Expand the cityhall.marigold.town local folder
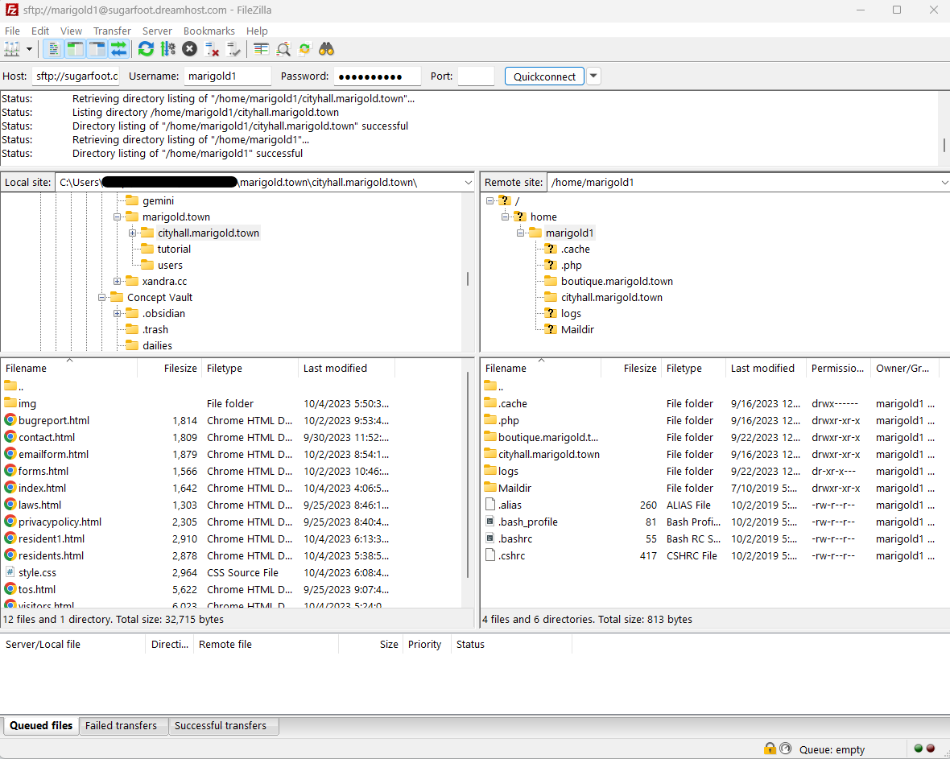The width and height of the screenshot is (950, 759). pos(133,233)
